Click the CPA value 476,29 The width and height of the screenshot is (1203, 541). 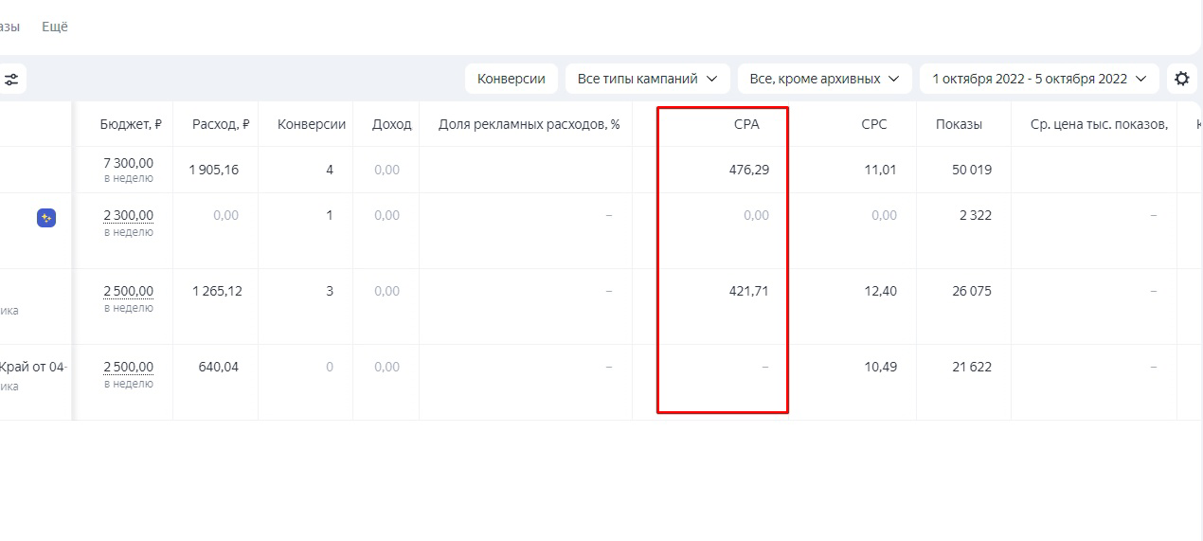(749, 170)
